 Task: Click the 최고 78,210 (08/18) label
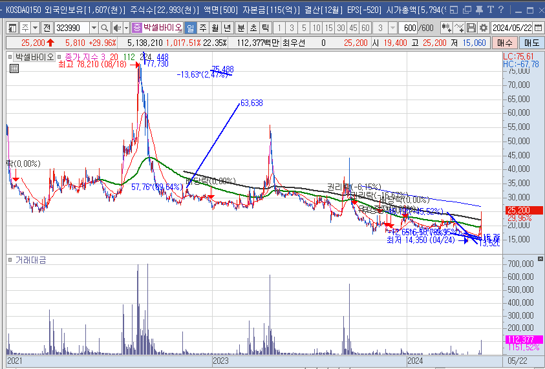[92, 64]
